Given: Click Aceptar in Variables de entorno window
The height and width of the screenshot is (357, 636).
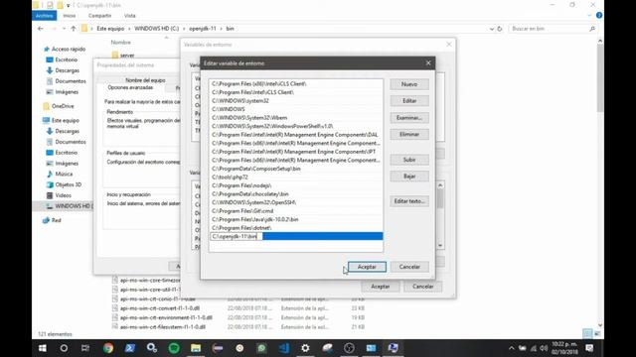Looking at the screenshot, I should tap(380, 287).
